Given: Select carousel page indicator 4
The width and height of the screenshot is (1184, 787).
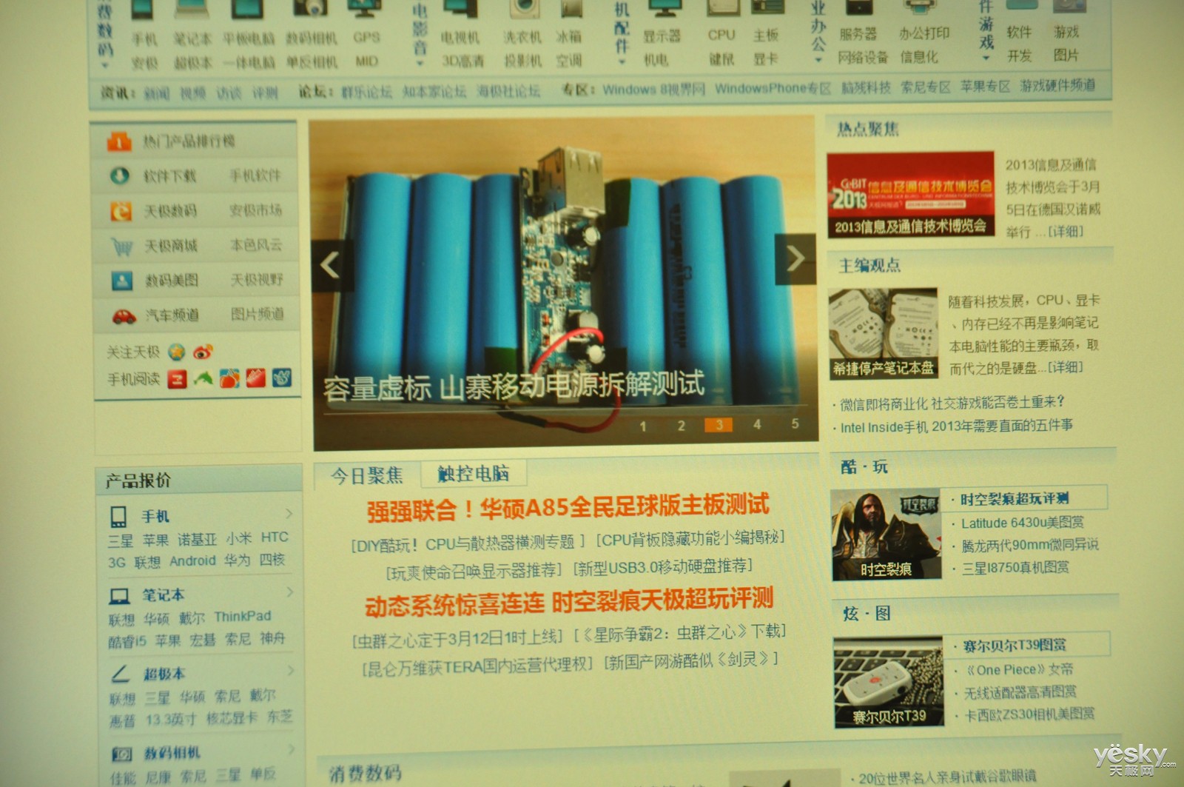Looking at the screenshot, I should pos(756,424).
